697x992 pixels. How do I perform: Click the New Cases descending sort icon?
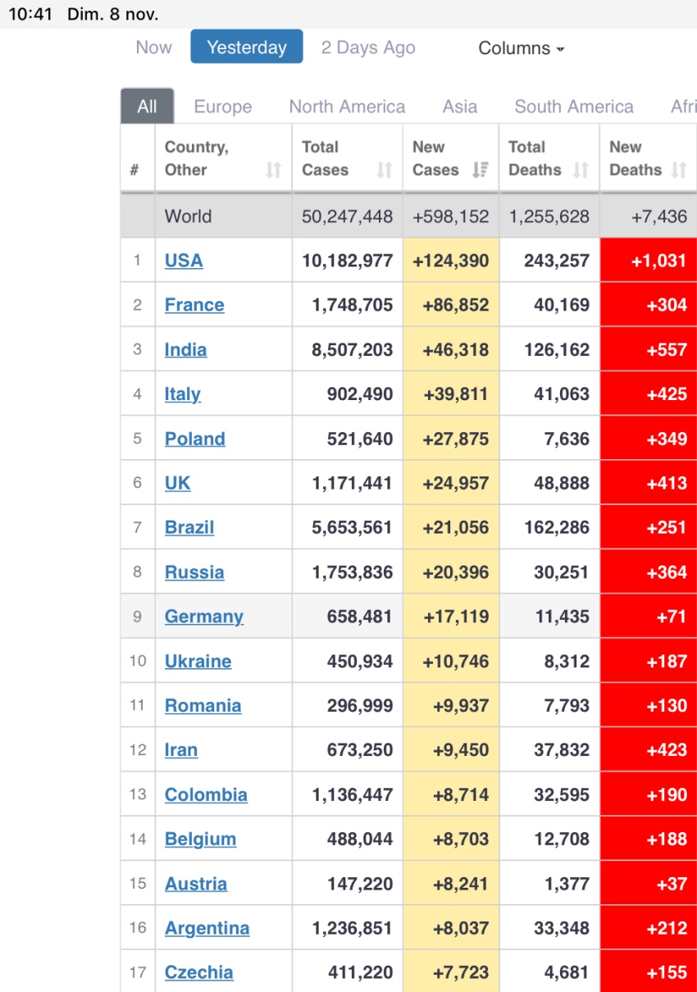(x=481, y=171)
